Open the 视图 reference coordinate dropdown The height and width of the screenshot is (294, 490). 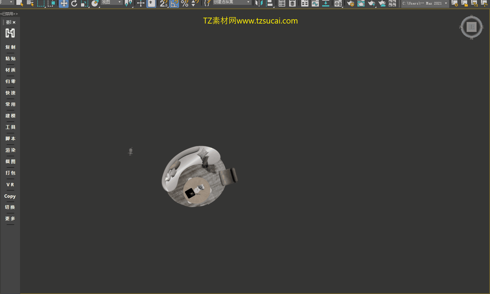tap(111, 2)
